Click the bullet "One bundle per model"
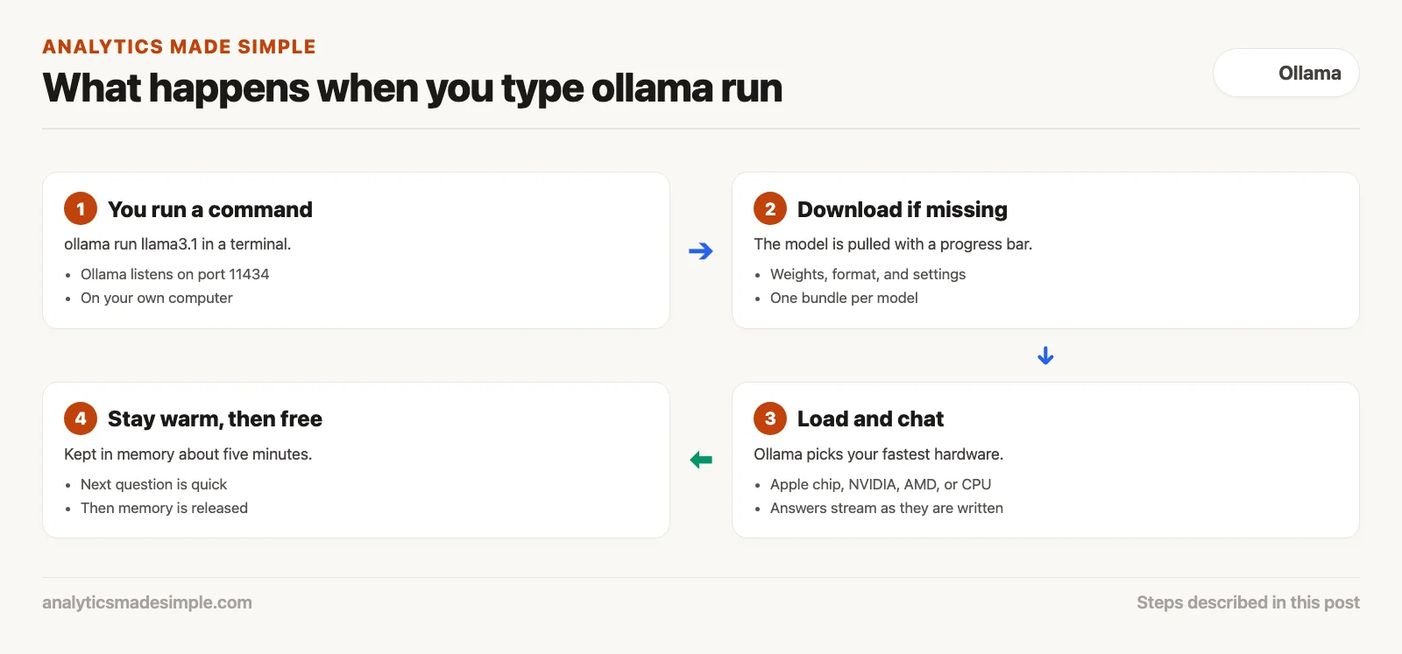1402x654 pixels. [x=844, y=298]
